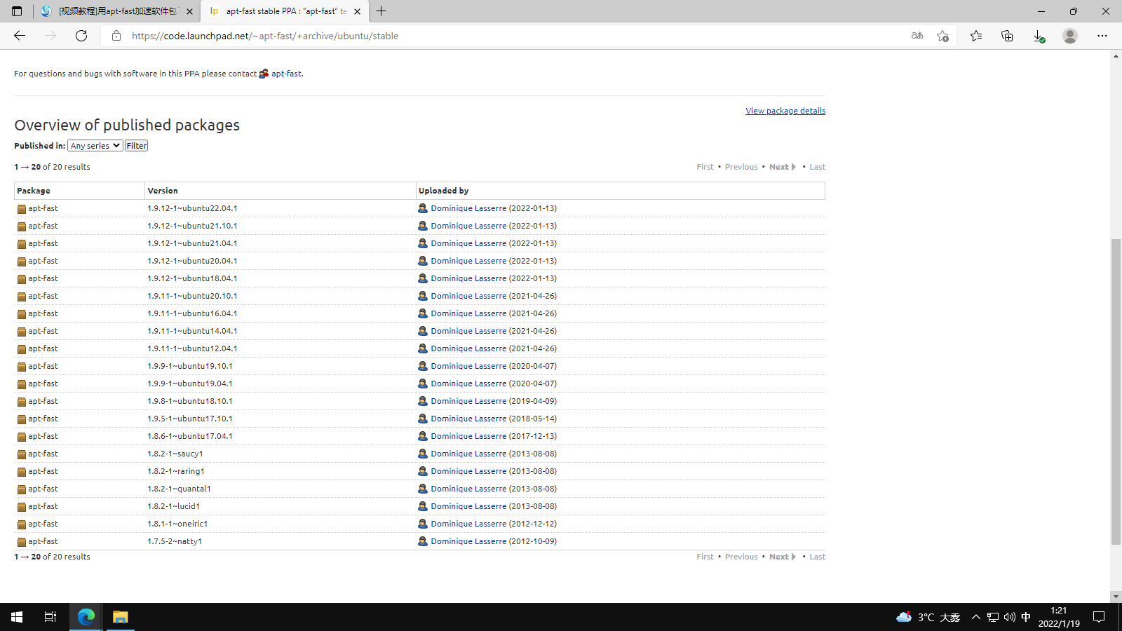Add this page to favorites
This screenshot has height=631, width=1122.
[x=942, y=36]
